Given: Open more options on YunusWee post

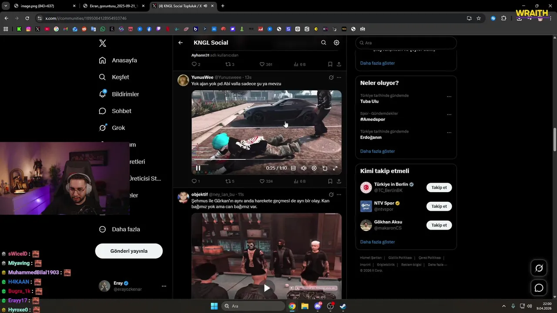Looking at the screenshot, I should pos(339,77).
